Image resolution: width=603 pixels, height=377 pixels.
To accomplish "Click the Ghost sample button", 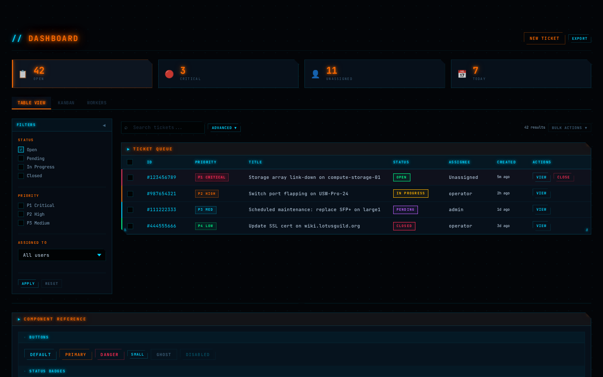I will tap(164, 354).
